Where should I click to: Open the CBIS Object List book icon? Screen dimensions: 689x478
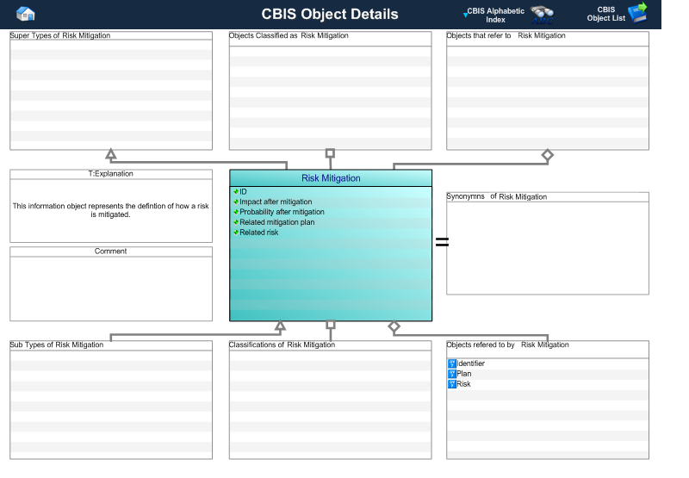[x=637, y=12]
